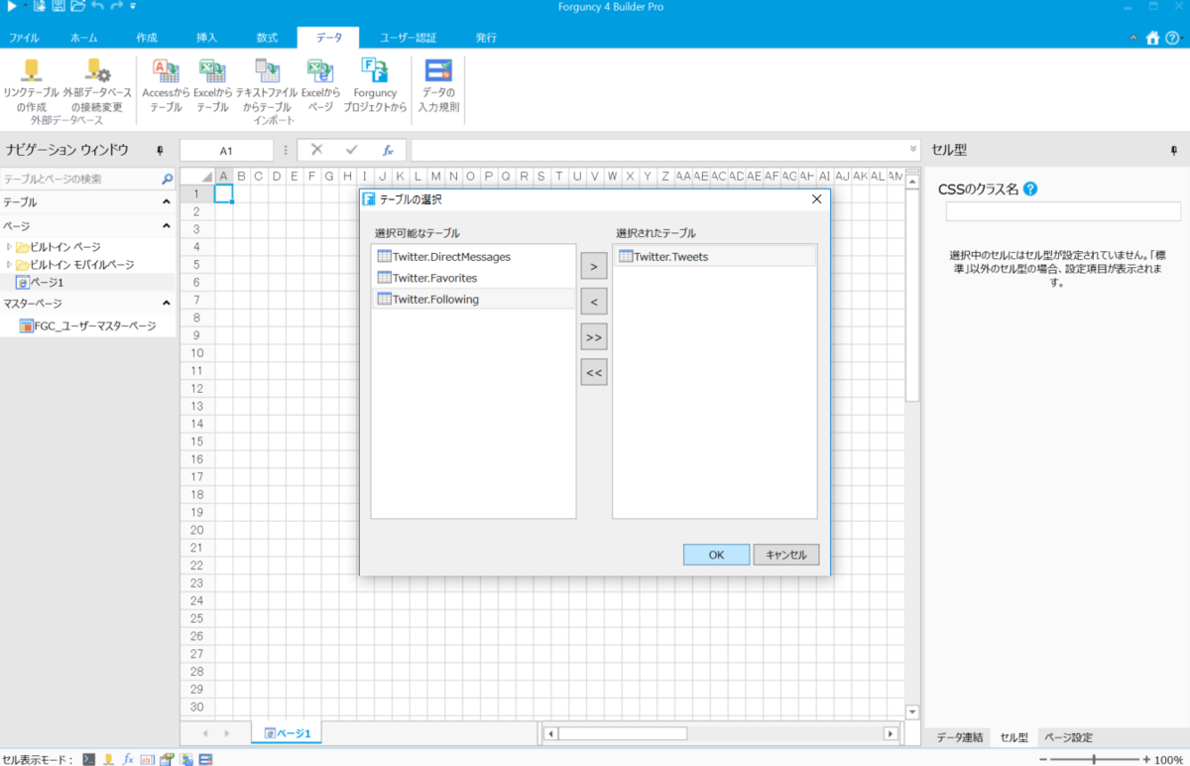1190x766 pixels.
Task: Switch to the ページ設定 bottom tab
Action: pos(1068,737)
